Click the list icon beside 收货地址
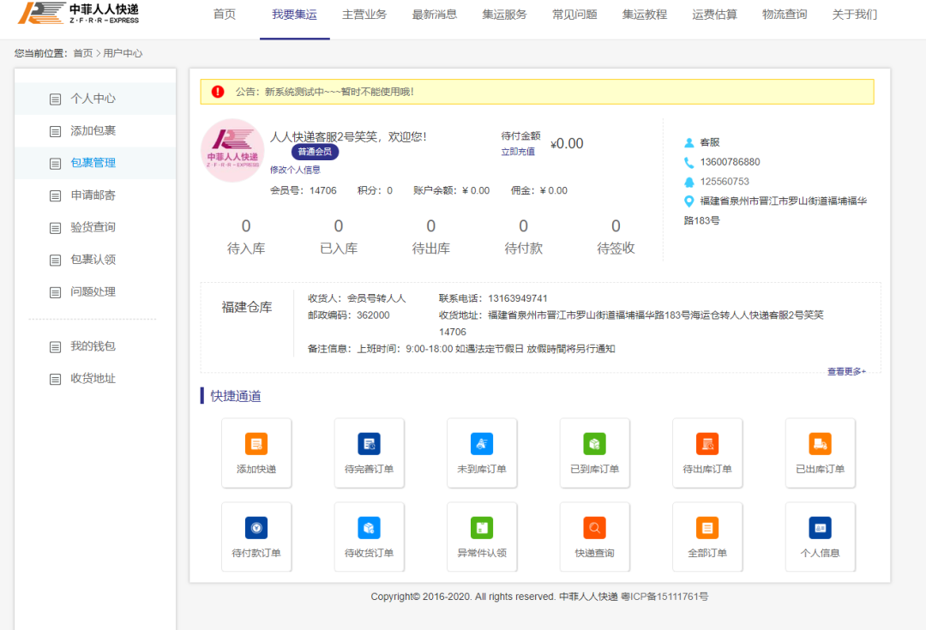The width and height of the screenshot is (926, 630). pyautogui.click(x=55, y=379)
